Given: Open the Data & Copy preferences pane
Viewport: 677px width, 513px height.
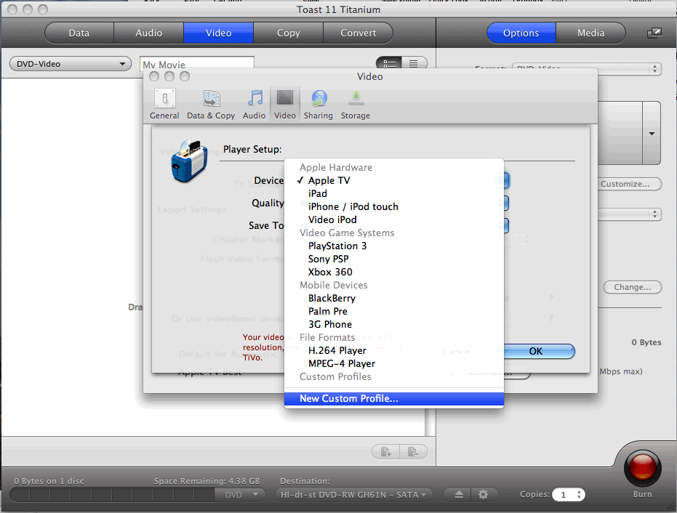Looking at the screenshot, I should (211, 104).
